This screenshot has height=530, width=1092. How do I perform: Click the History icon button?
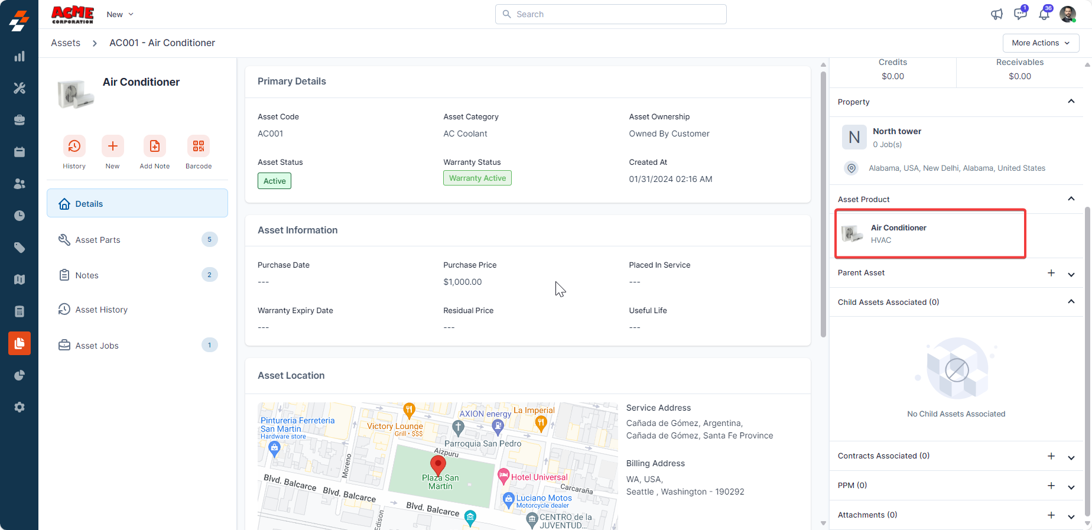[x=74, y=146]
